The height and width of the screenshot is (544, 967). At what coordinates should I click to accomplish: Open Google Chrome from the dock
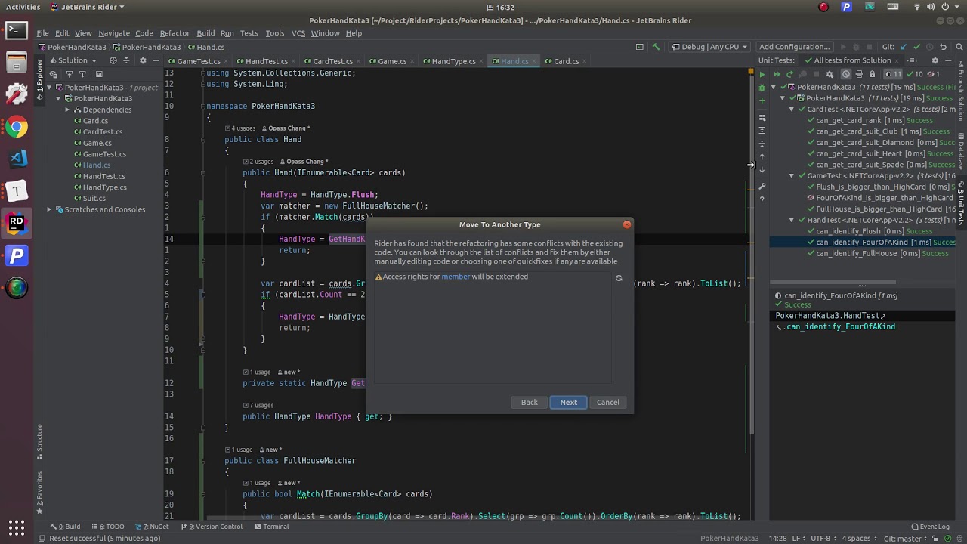click(17, 127)
